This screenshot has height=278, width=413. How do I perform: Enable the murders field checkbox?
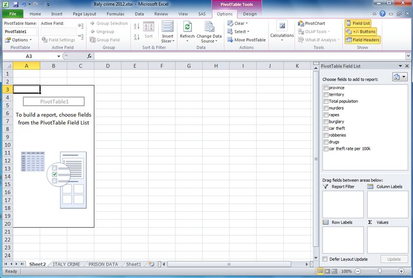[x=326, y=108]
